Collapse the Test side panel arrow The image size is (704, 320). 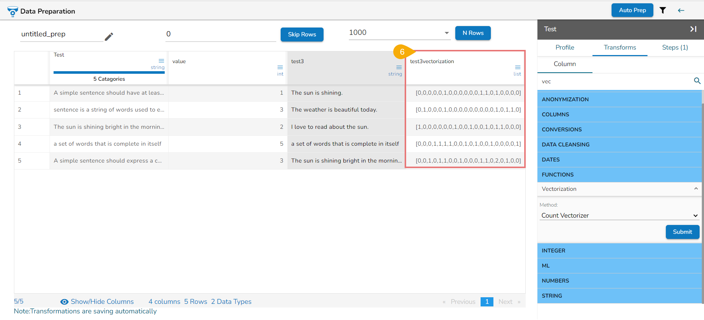click(x=693, y=29)
